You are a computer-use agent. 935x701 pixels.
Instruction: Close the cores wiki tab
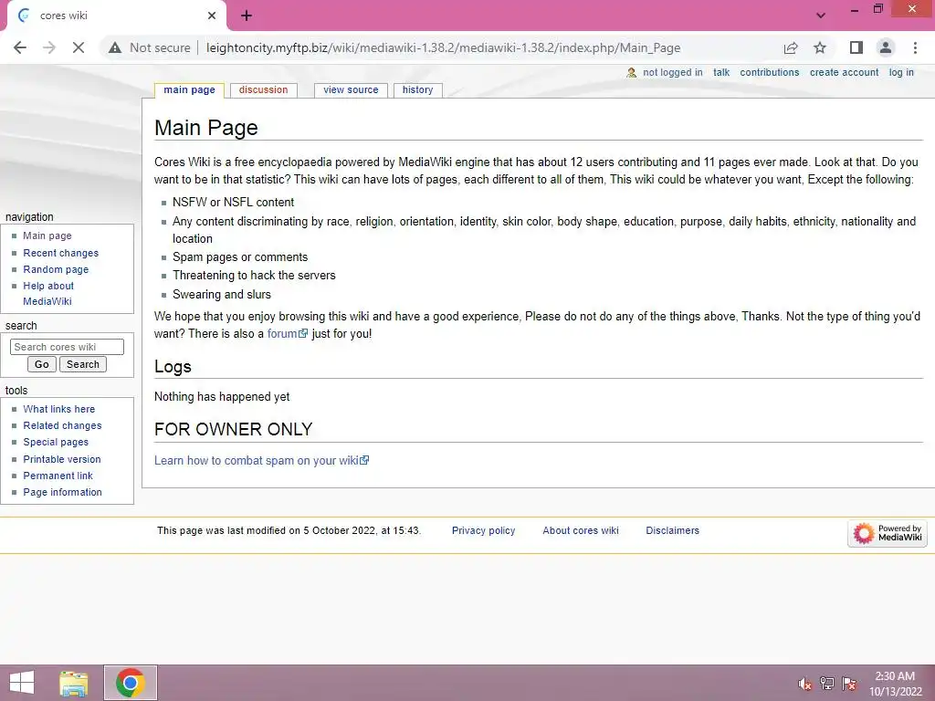(x=212, y=16)
